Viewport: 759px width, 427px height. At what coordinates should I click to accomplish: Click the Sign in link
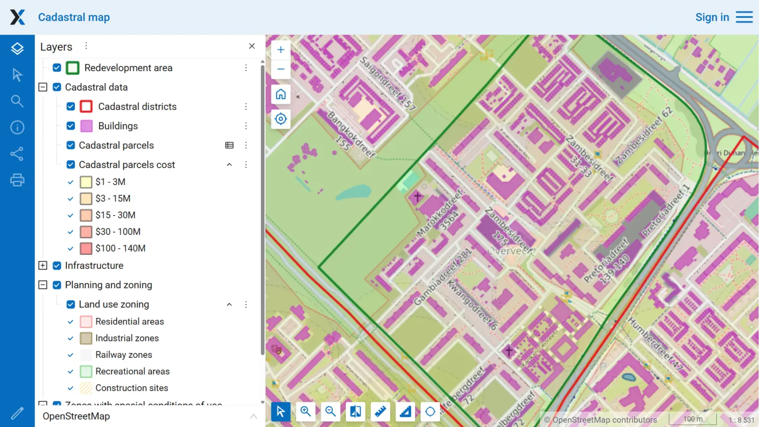[x=712, y=17]
